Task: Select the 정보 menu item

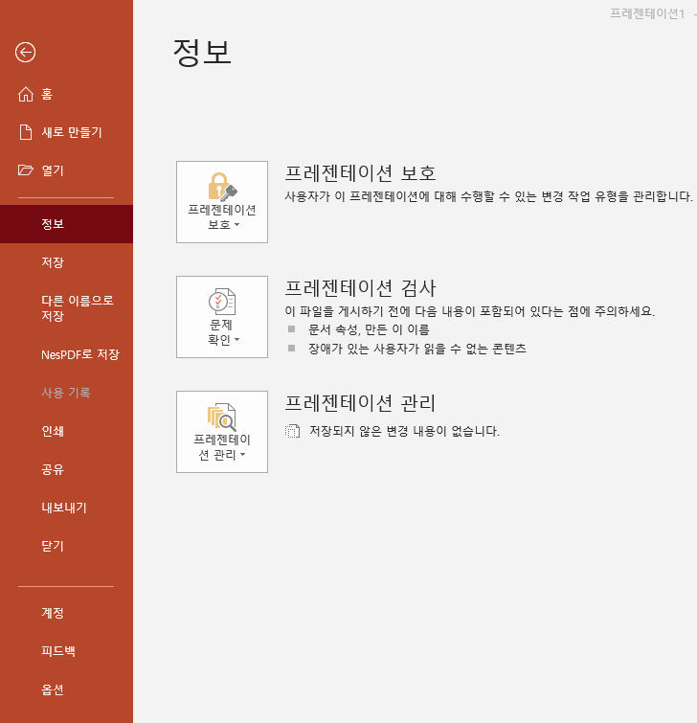Action: coord(53,224)
